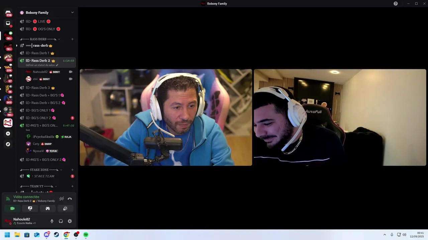Click the connection signal icon beside Vidéo connectée
This screenshot has width=428, height=240.
(8, 199)
